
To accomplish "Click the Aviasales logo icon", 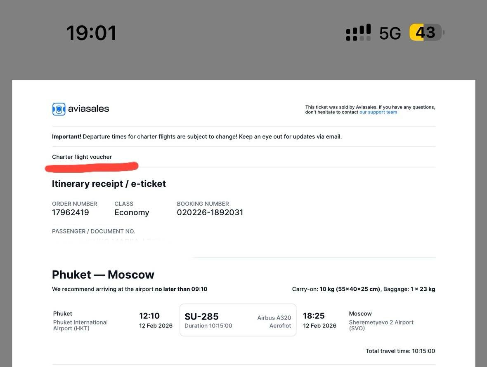I will (59, 109).
